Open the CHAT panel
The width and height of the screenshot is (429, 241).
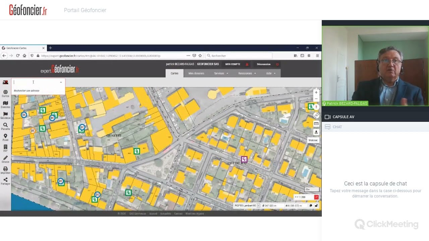pos(375,127)
